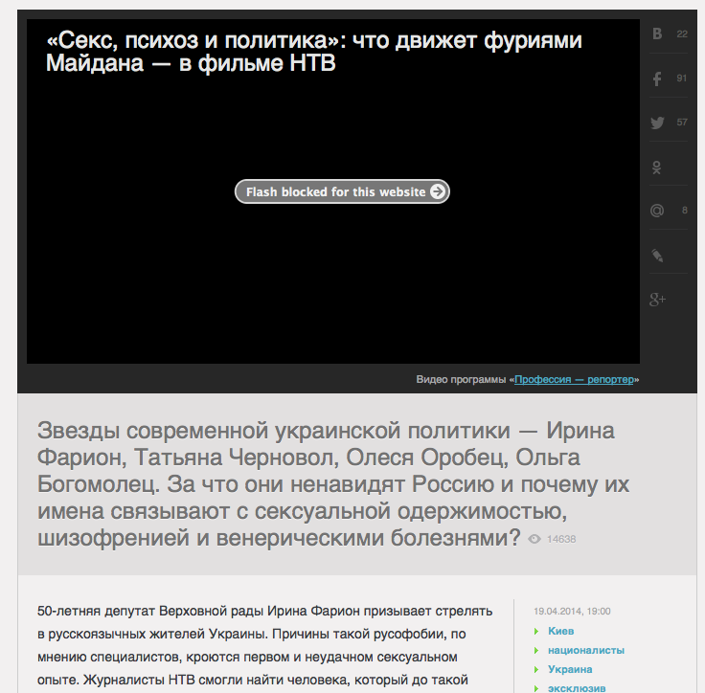705x693 pixels.
Task: Open the Украина tag
Action: click(x=570, y=670)
